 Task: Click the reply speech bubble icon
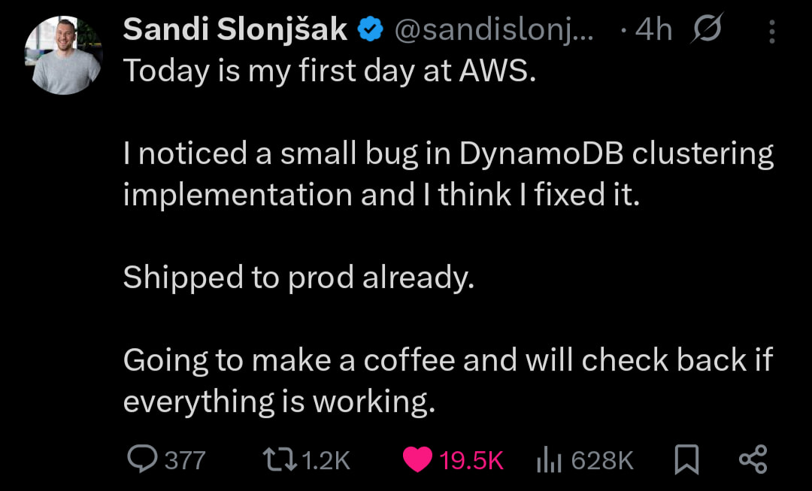[x=141, y=459]
